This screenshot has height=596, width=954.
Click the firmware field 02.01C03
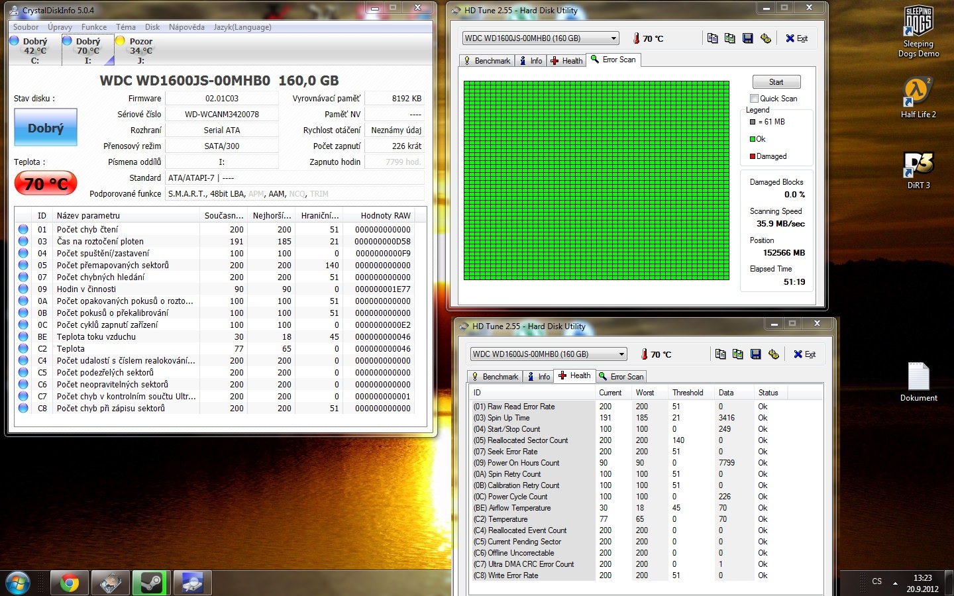click(222, 99)
